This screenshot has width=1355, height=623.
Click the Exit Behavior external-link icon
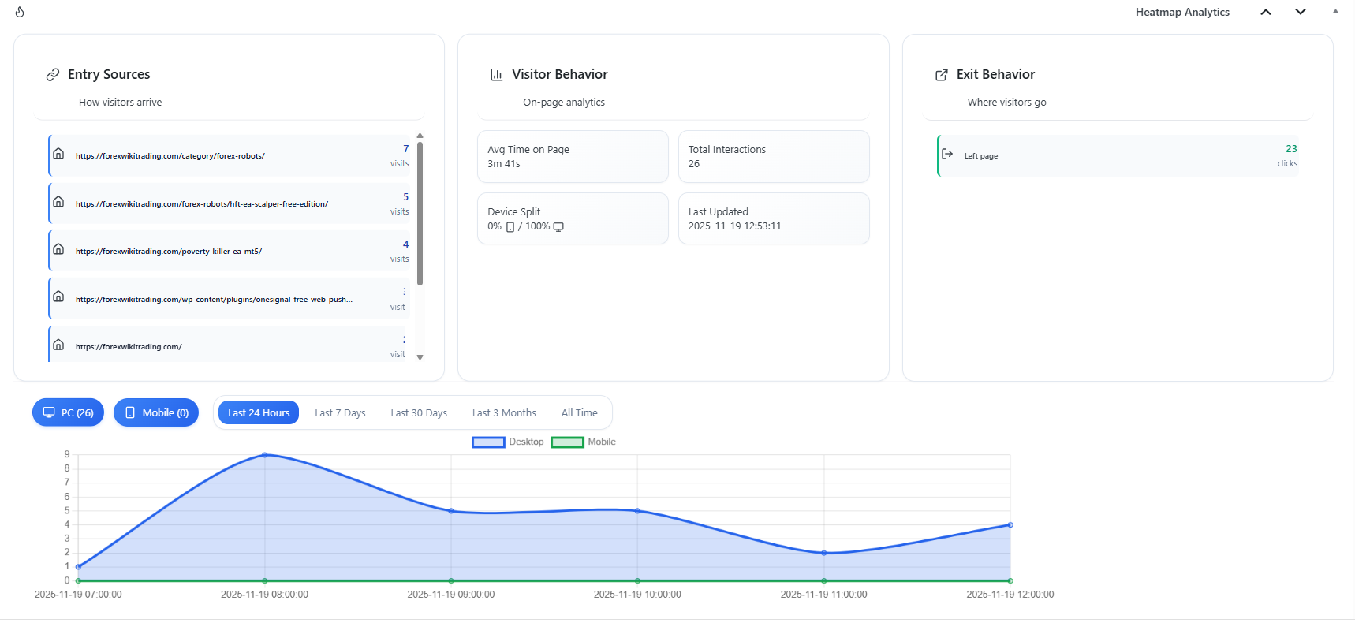click(x=942, y=74)
